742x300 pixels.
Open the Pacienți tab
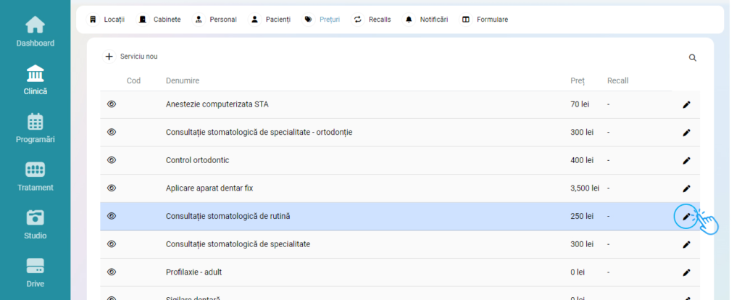pyautogui.click(x=270, y=20)
